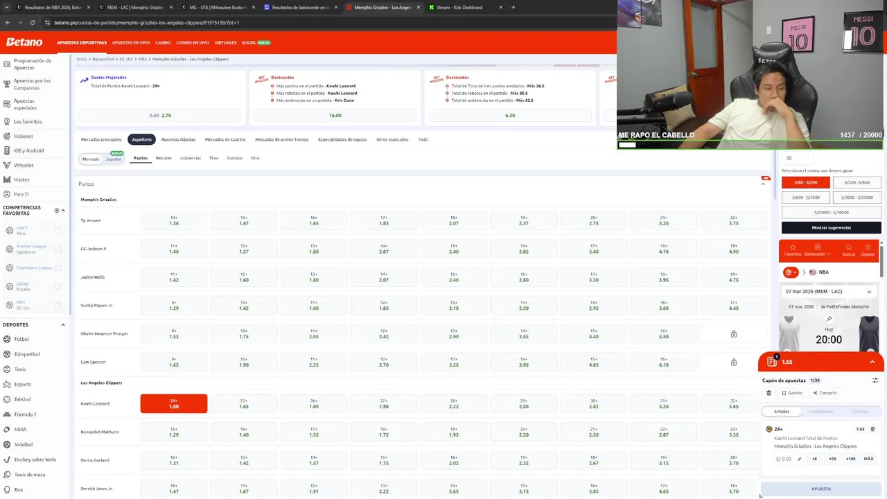Viewport: 887px width, 499px height.
Task: Open Misiones target icon
Action: coord(6,136)
